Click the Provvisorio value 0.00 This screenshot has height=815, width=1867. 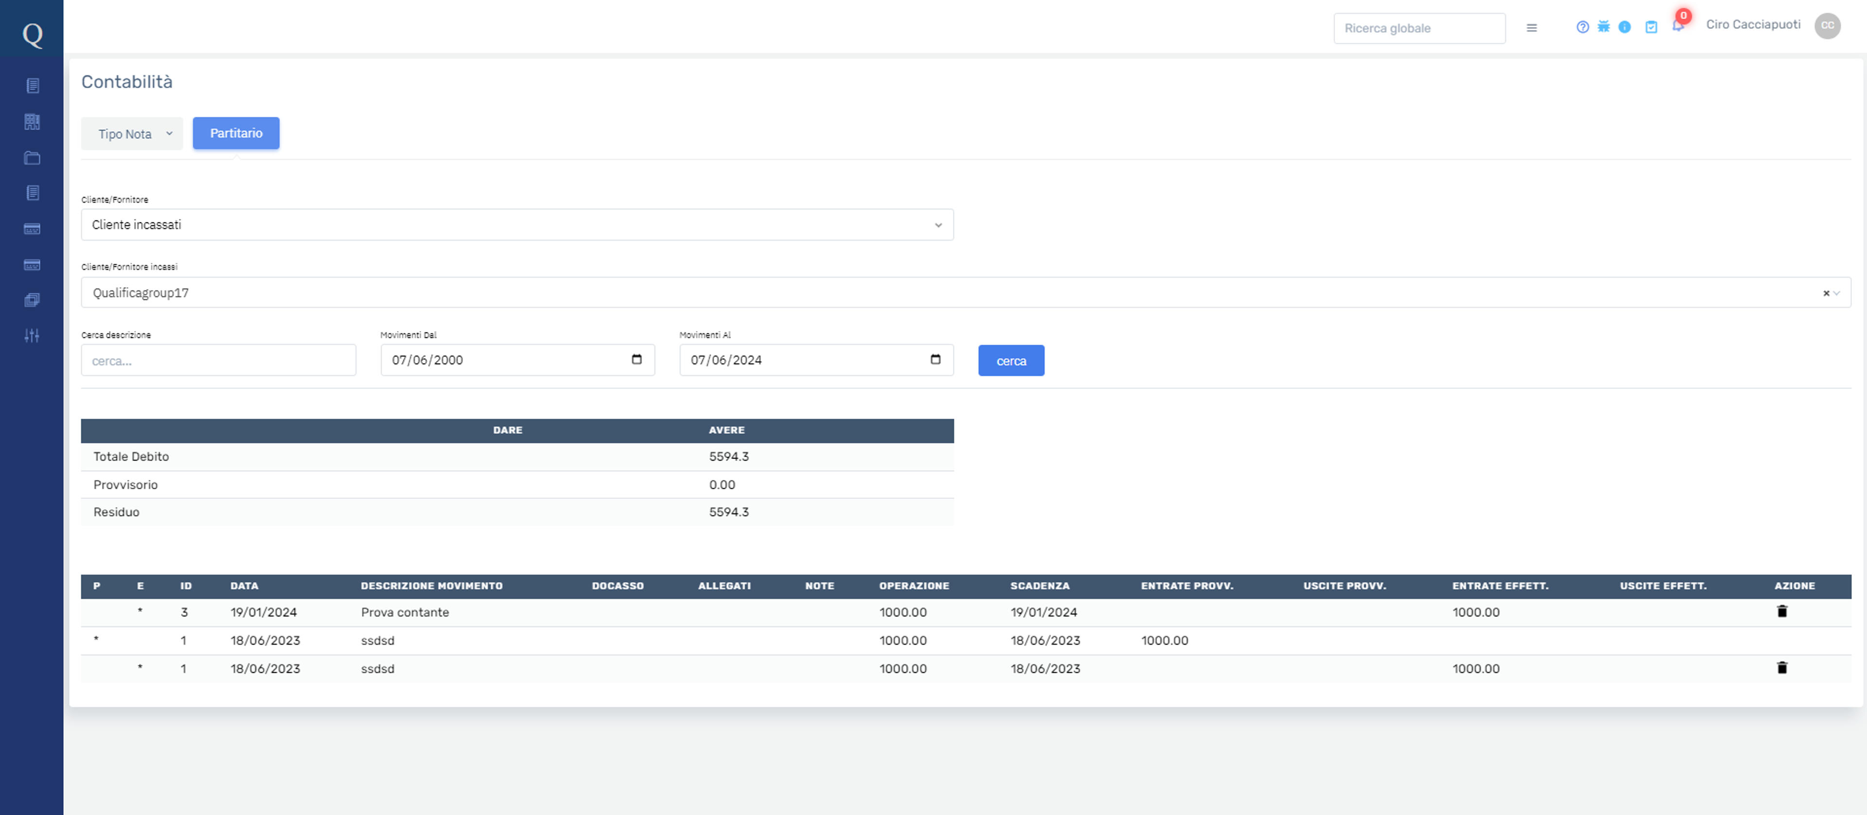click(x=722, y=484)
